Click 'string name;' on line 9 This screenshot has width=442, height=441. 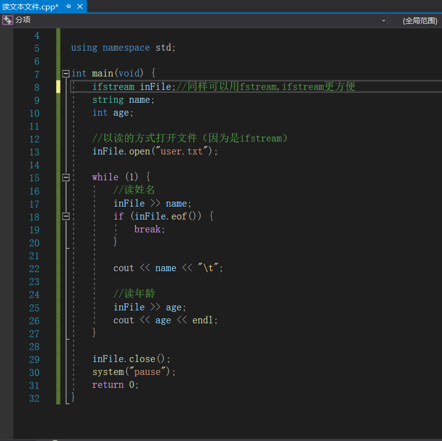[123, 100]
